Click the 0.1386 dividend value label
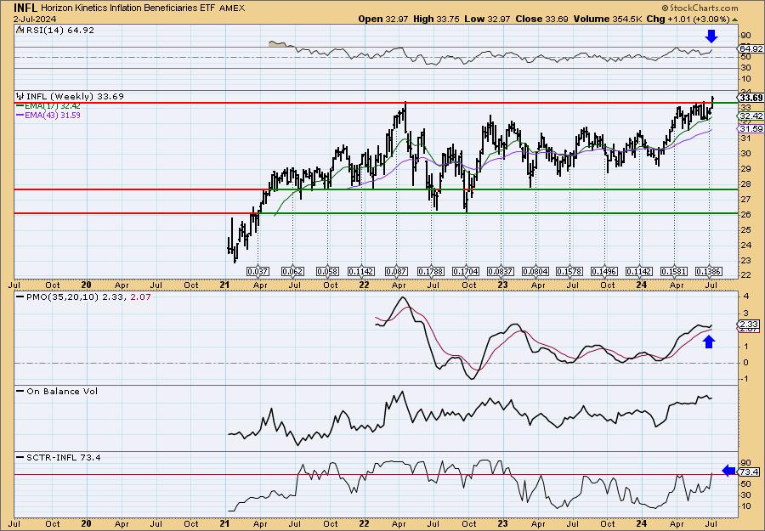 (x=708, y=271)
